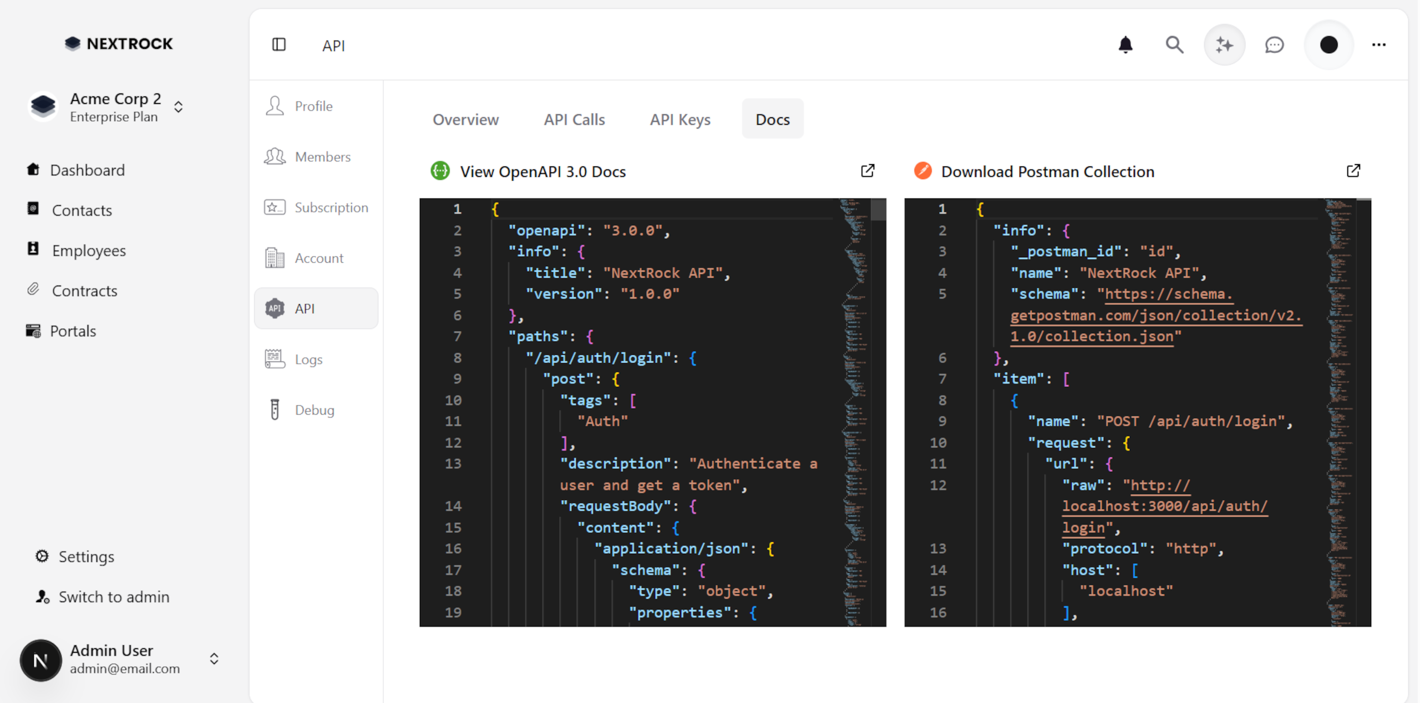The width and height of the screenshot is (1420, 703).
Task: Open Postman collection external link
Action: click(x=1353, y=171)
